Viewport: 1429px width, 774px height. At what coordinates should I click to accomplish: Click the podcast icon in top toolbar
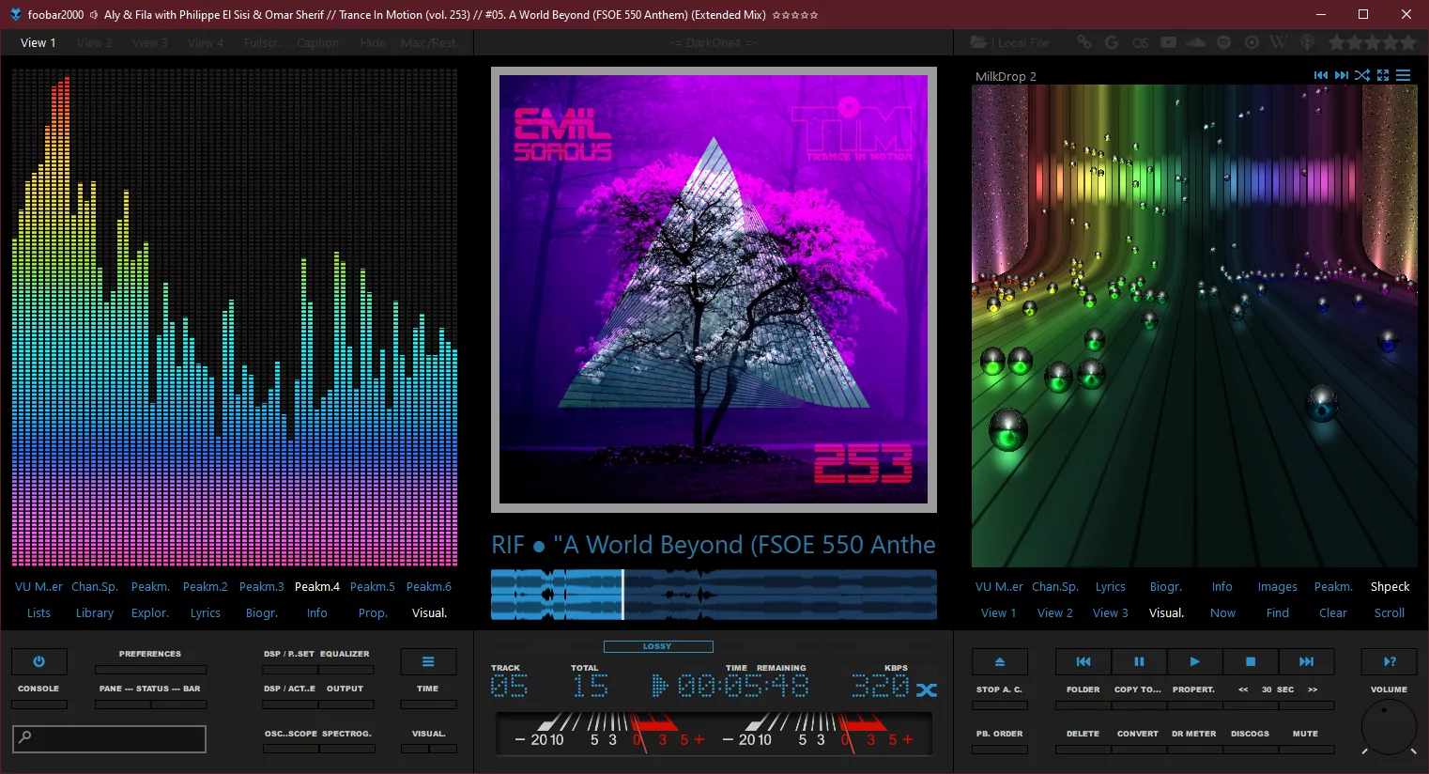(1307, 42)
